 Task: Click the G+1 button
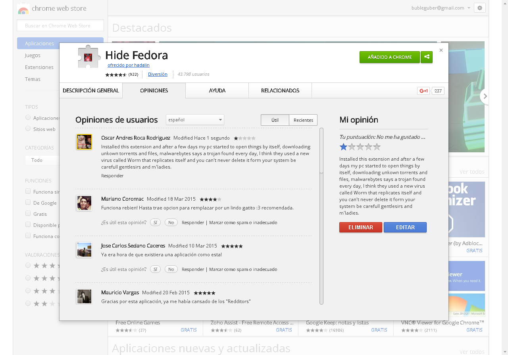(423, 91)
